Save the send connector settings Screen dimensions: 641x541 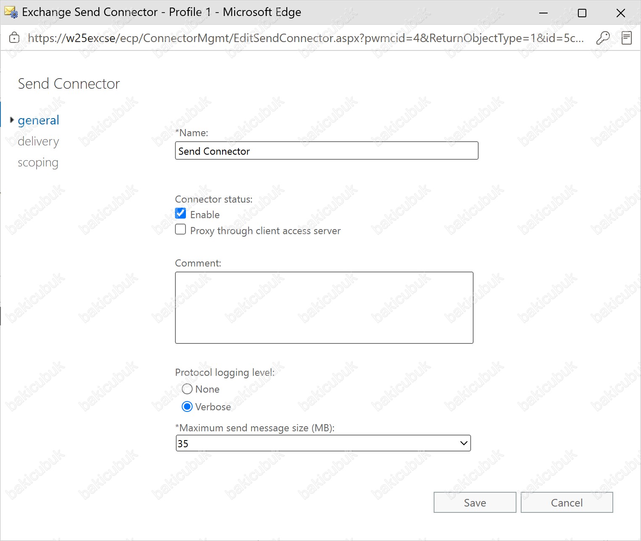pyautogui.click(x=475, y=502)
